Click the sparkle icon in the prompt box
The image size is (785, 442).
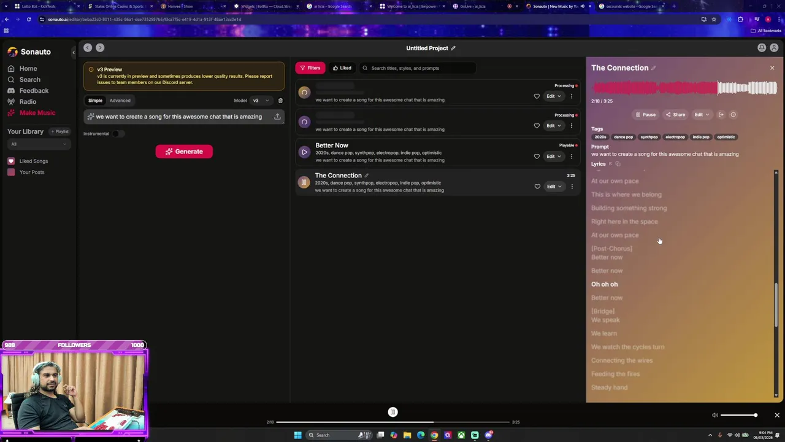tap(91, 117)
